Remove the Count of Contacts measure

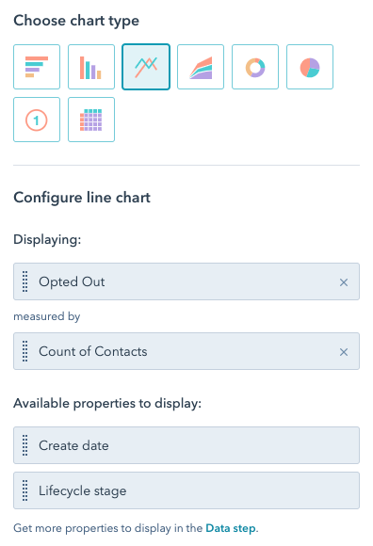344,352
